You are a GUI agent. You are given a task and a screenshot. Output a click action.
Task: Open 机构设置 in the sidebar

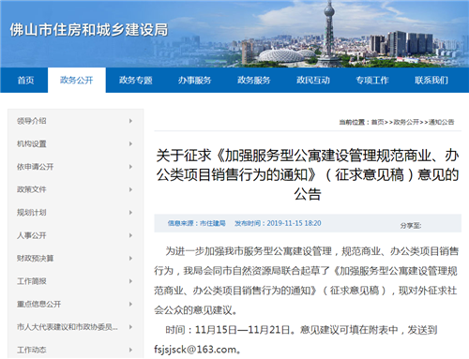click(32, 143)
